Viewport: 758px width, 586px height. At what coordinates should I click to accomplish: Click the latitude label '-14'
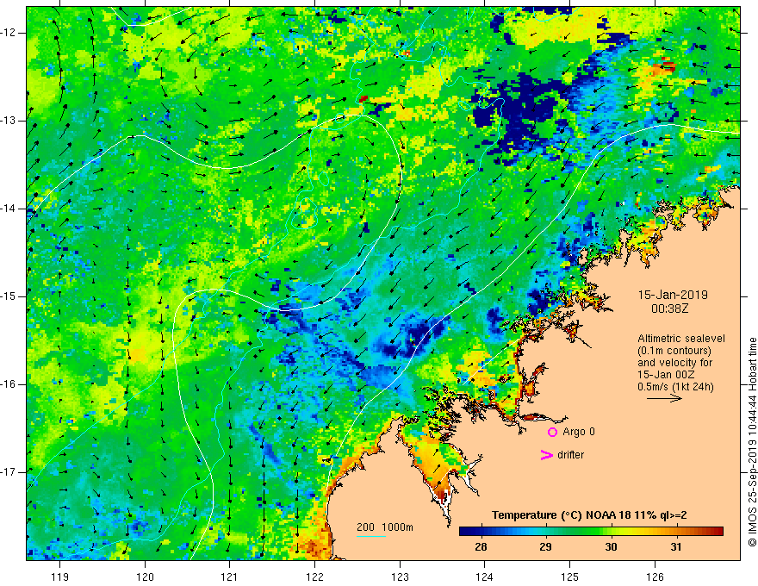tap(9, 209)
